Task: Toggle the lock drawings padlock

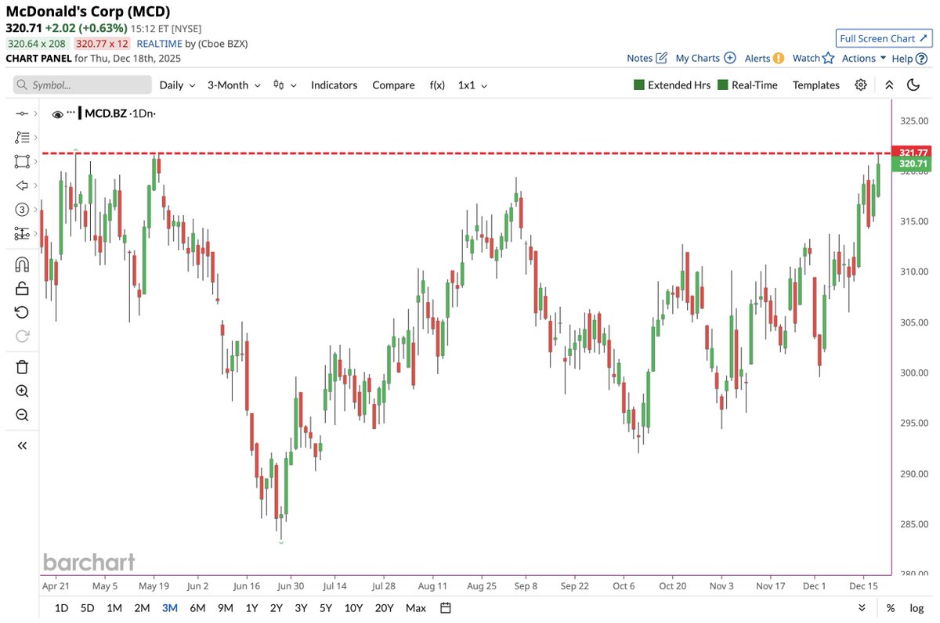Action: click(22, 288)
